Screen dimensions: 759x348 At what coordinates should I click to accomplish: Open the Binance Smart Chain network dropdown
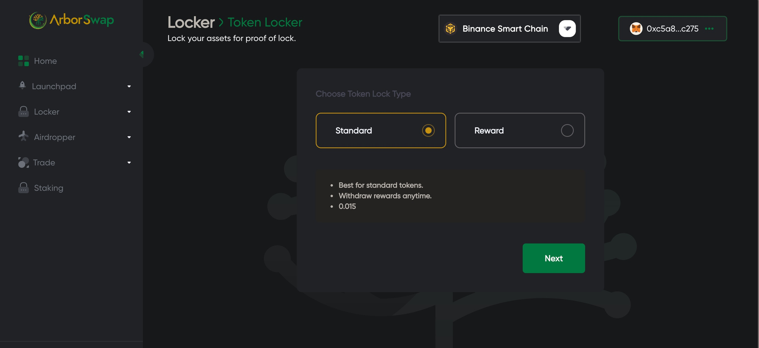point(567,28)
